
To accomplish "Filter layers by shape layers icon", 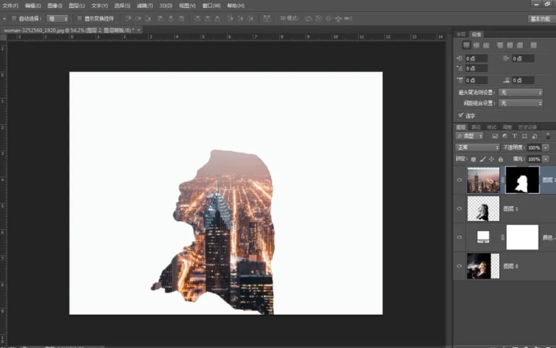I will pyautogui.click(x=525, y=136).
